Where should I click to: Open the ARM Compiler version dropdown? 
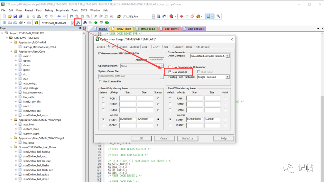pos(227,56)
